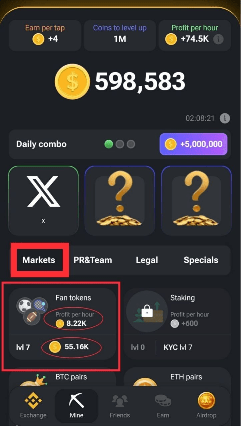Select the Mine pickaxe icon

click(76, 400)
